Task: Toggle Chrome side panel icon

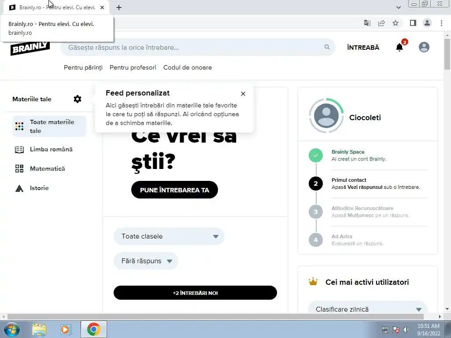Action: [413, 23]
